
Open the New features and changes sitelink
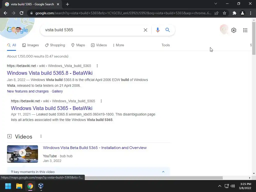coord(28,91)
